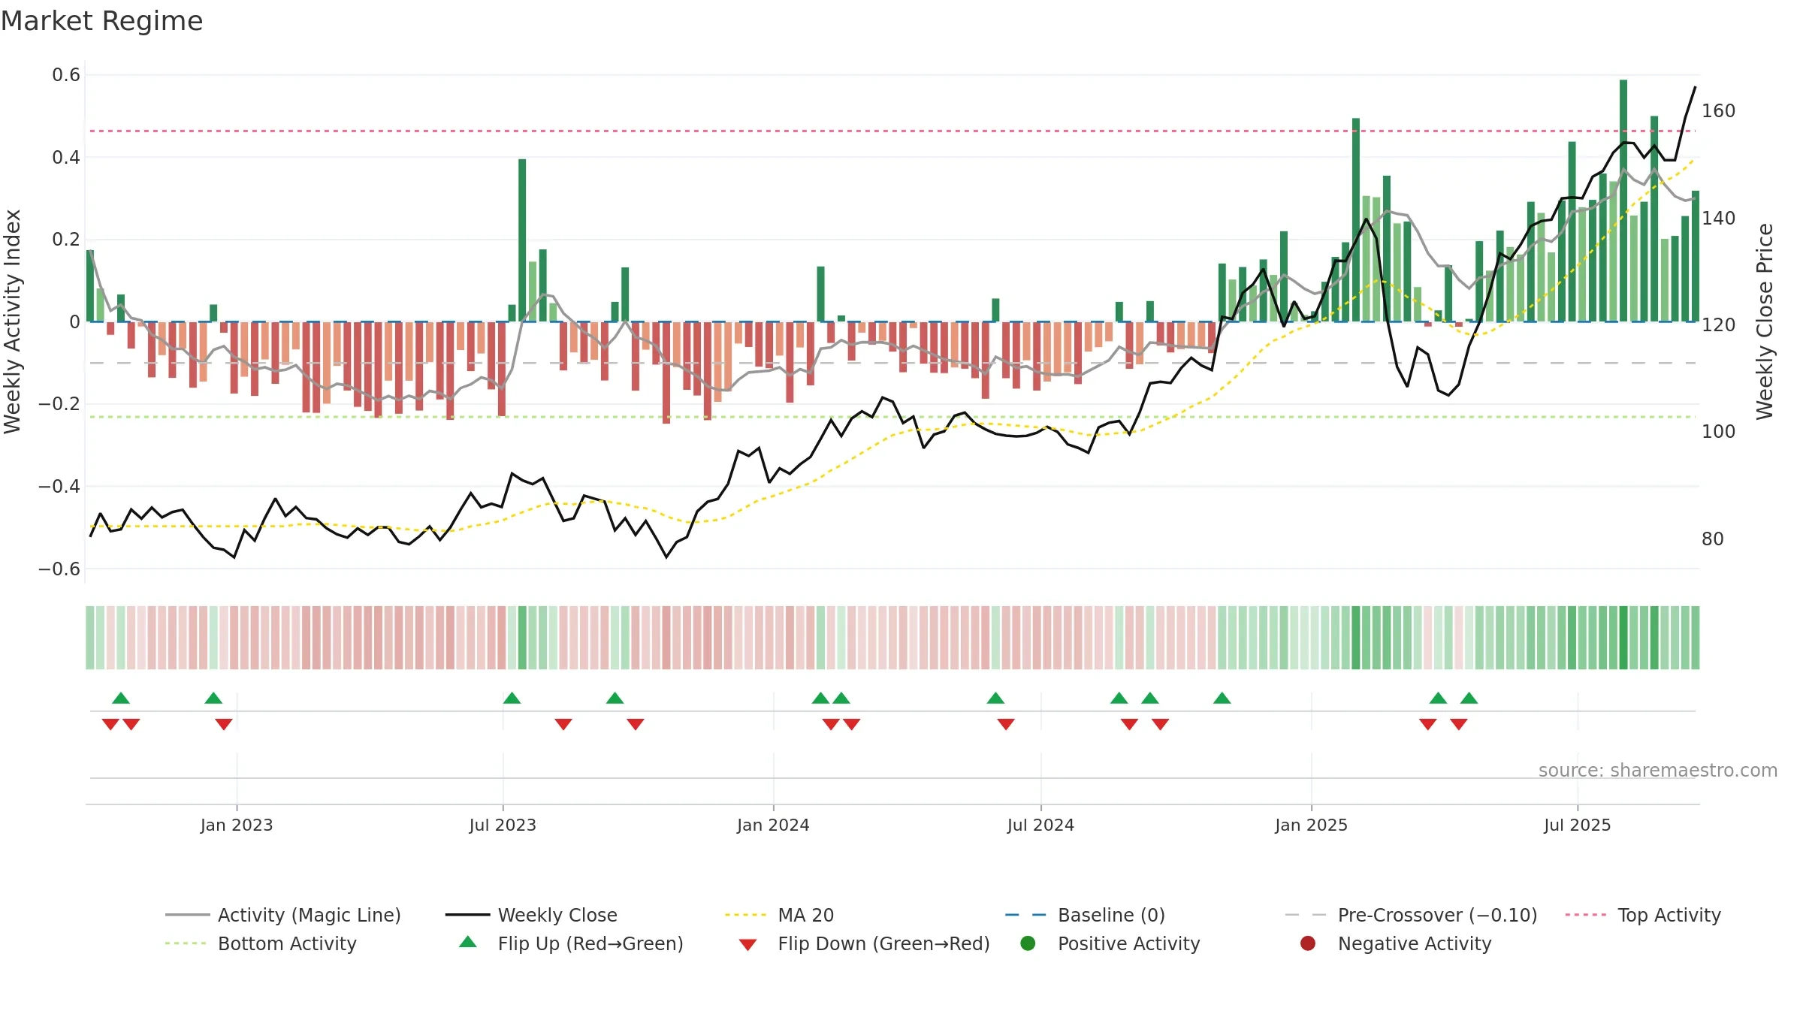Select the last green flip-up triangle on the timeline

[x=1469, y=698]
